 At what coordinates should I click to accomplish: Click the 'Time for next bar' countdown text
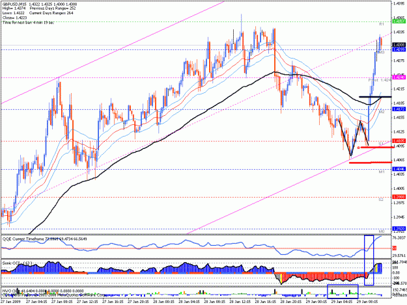[x=28, y=23]
